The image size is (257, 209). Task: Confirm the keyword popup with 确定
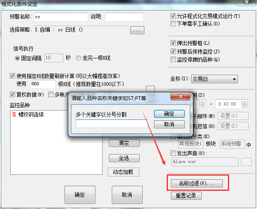[x=169, y=114]
